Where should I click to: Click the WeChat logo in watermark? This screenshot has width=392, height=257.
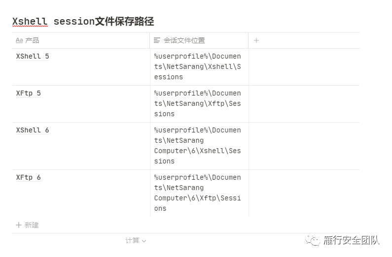pos(313,240)
